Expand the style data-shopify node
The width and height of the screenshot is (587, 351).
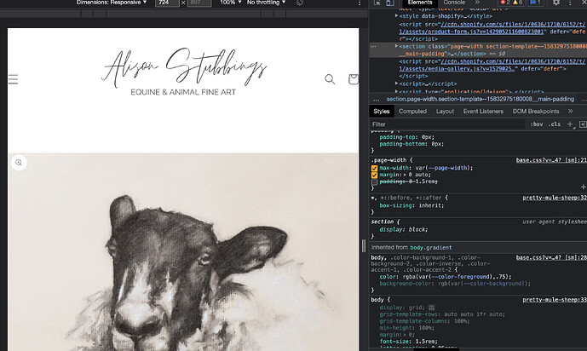coord(396,16)
